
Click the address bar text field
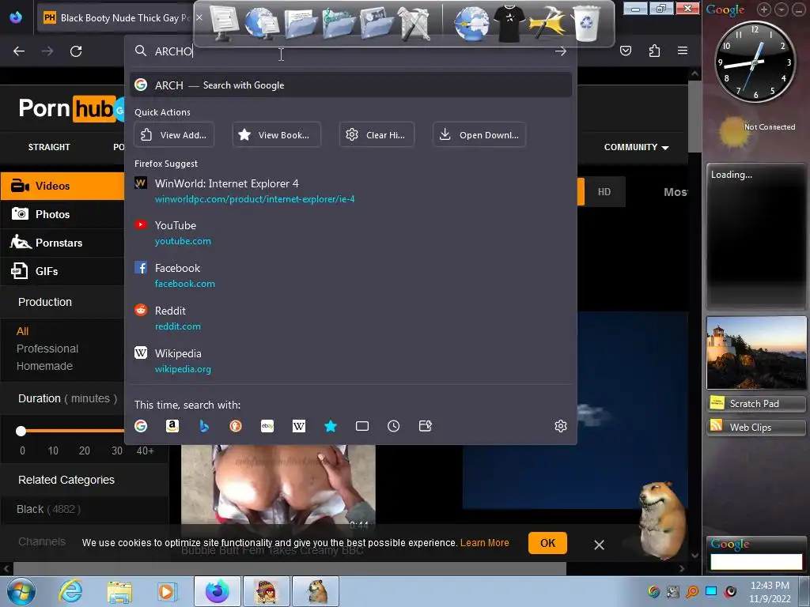(350, 51)
